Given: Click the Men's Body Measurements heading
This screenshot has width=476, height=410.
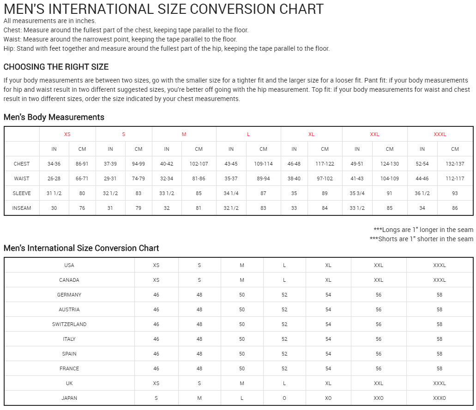Looking at the screenshot, I should coord(54,117).
